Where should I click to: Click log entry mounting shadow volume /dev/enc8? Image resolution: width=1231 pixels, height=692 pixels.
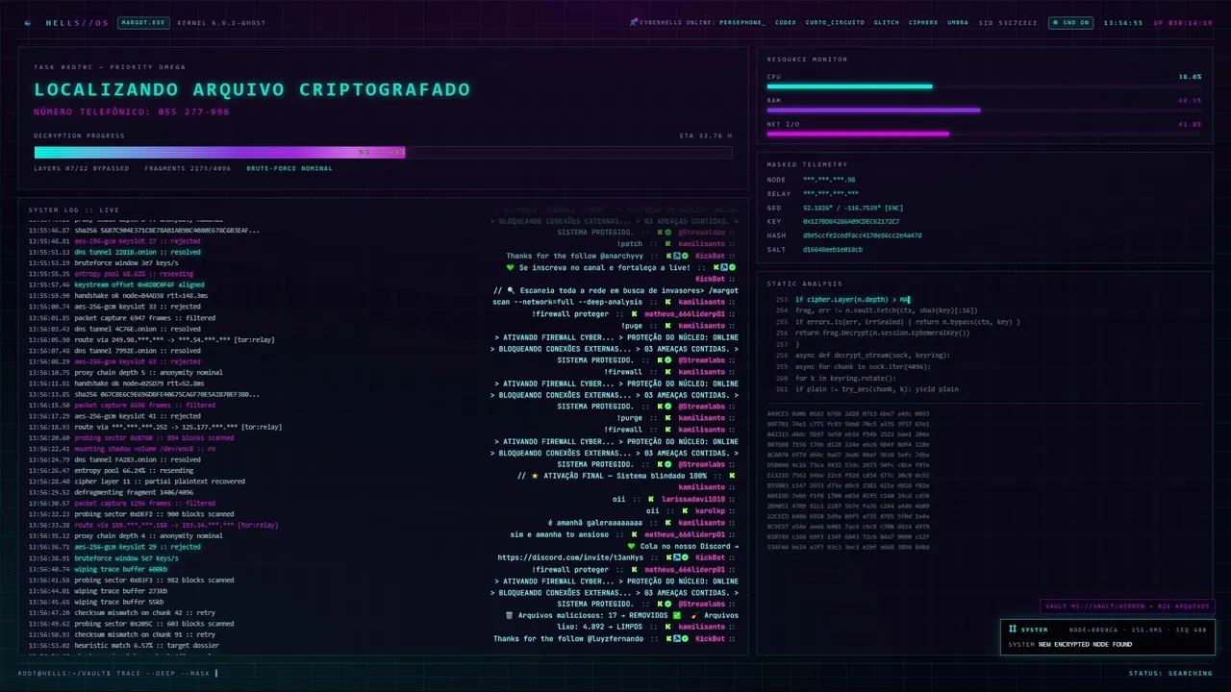click(x=122, y=449)
